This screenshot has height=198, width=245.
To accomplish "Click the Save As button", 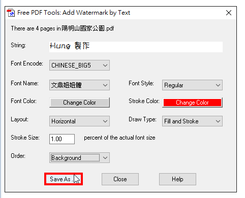I will coord(64,179).
